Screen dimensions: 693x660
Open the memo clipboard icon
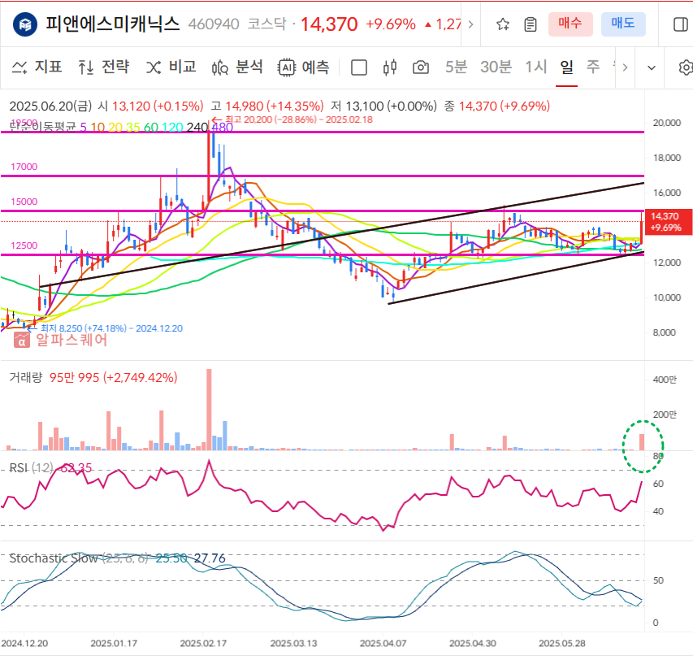[x=531, y=24]
